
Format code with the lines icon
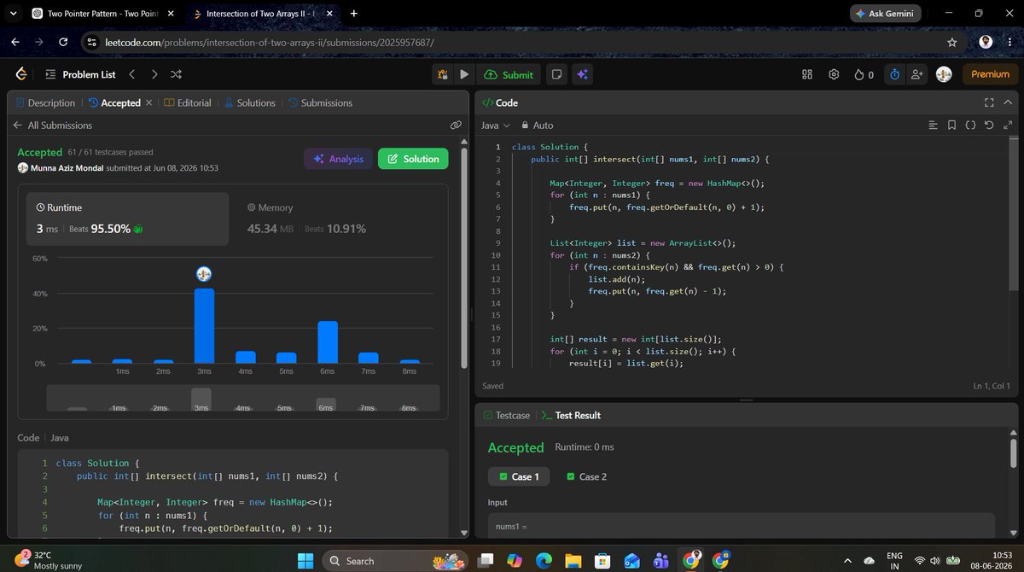(x=933, y=125)
